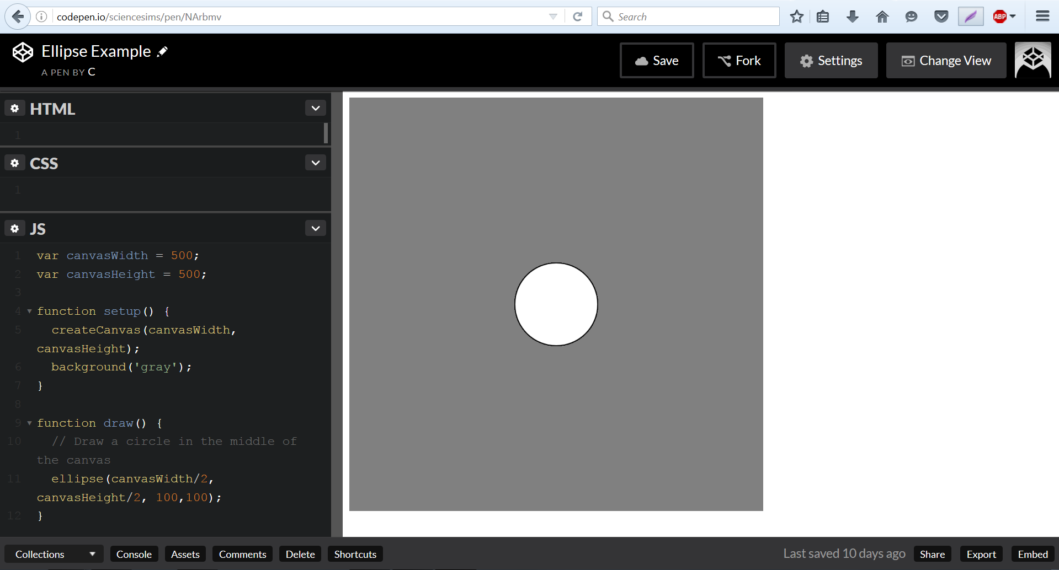Expand the JS panel dropdown chevron
This screenshot has height=570, width=1059.
(316, 228)
